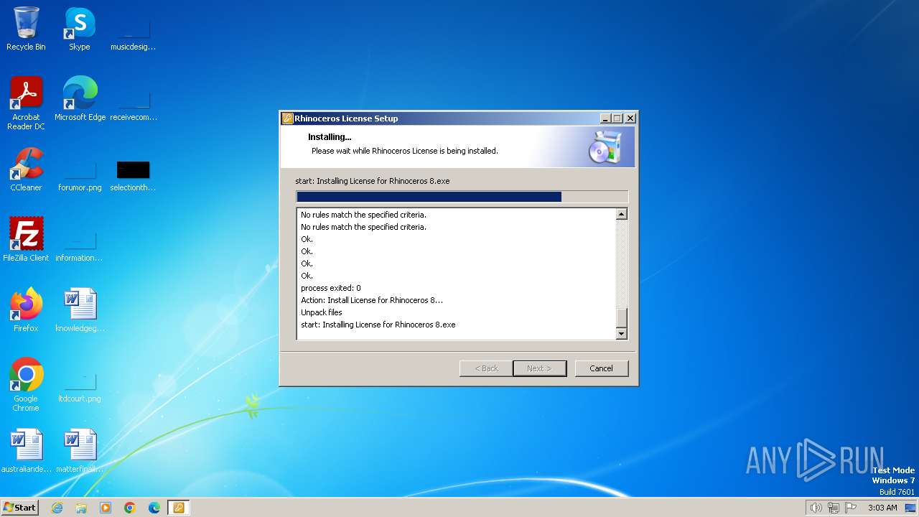
Task: Click the log scrollbar down arrow
Action: 622,333
